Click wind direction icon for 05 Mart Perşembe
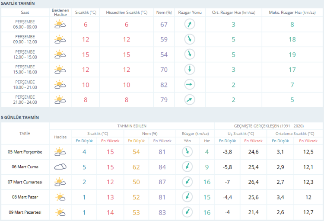The height and width of the screenshot is (221, 324). [x=187, y=152]
